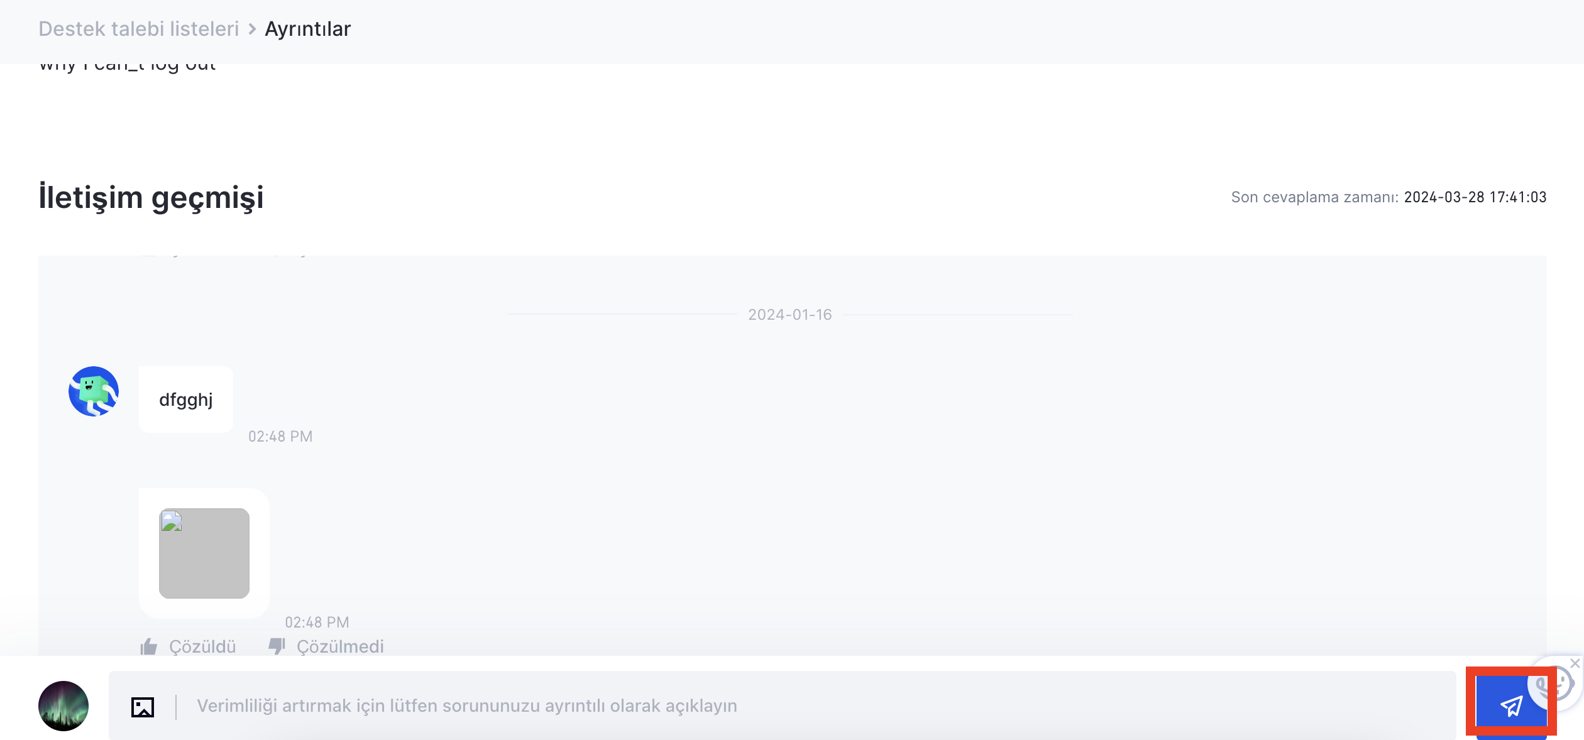The width and height of the screenshot is (1584, 740).
Task: Select the Ayrıntılar breadcrumb item
Action: 308,29
